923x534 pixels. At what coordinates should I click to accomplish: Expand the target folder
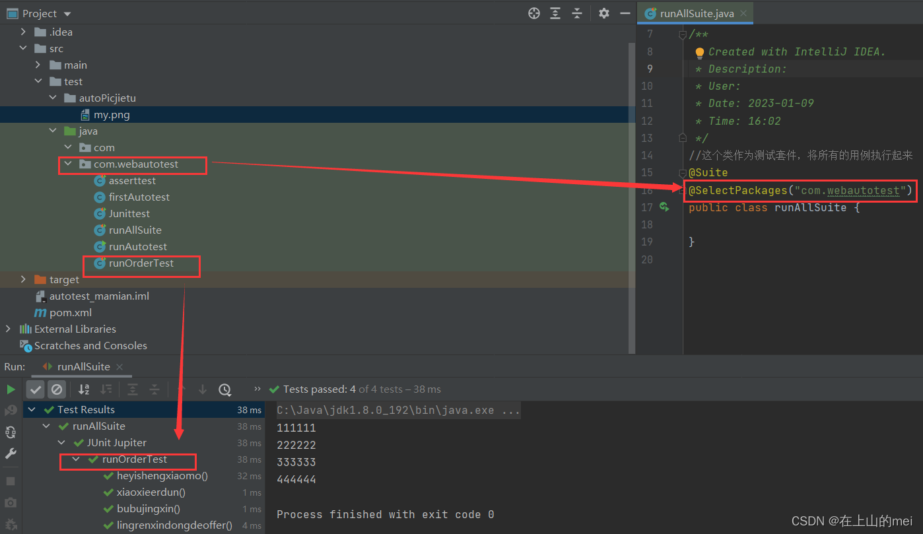point(23,279)
